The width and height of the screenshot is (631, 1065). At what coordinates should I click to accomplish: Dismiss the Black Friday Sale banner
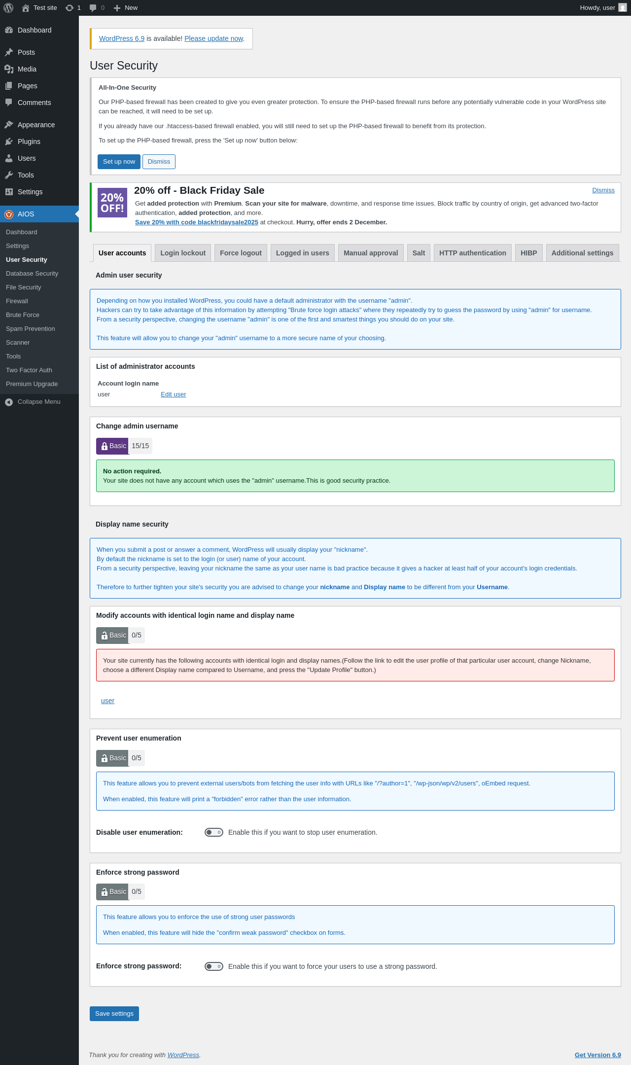[x=603, y=190]
